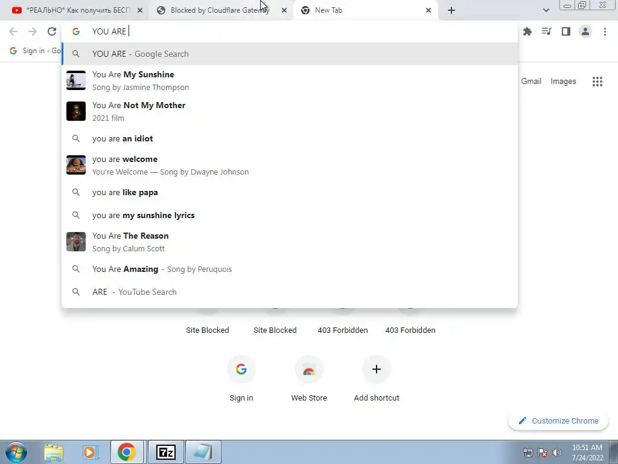Open the Google apps grid
This screenshot has height=464, width=618.
coord(597,82)
